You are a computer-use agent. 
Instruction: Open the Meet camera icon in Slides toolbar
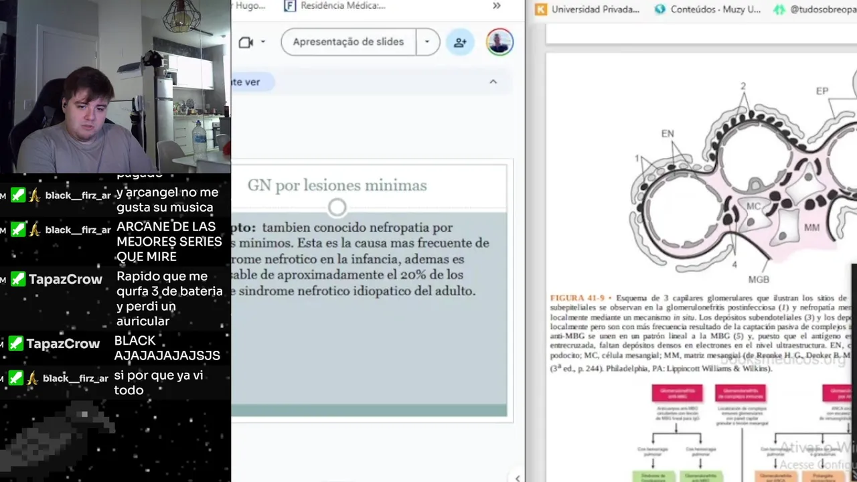[x=246, y=42]
